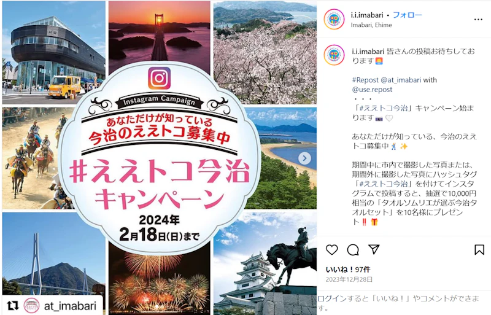View the いいね！97件 likes count
Viewport: 491px width, 315px height.
click(x=348, y=270)
